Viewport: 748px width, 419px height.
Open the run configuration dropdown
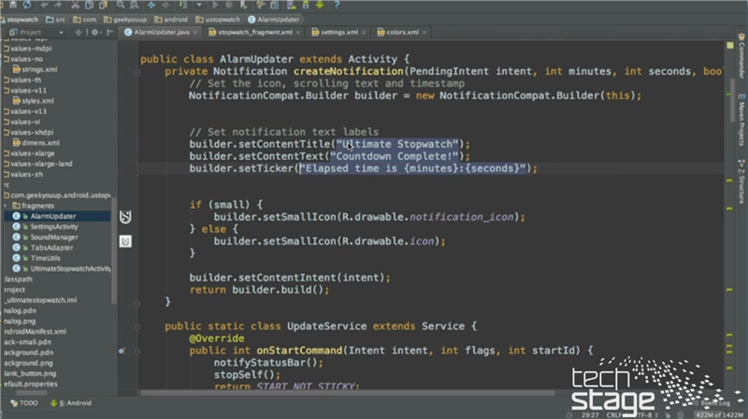point(199,5)
